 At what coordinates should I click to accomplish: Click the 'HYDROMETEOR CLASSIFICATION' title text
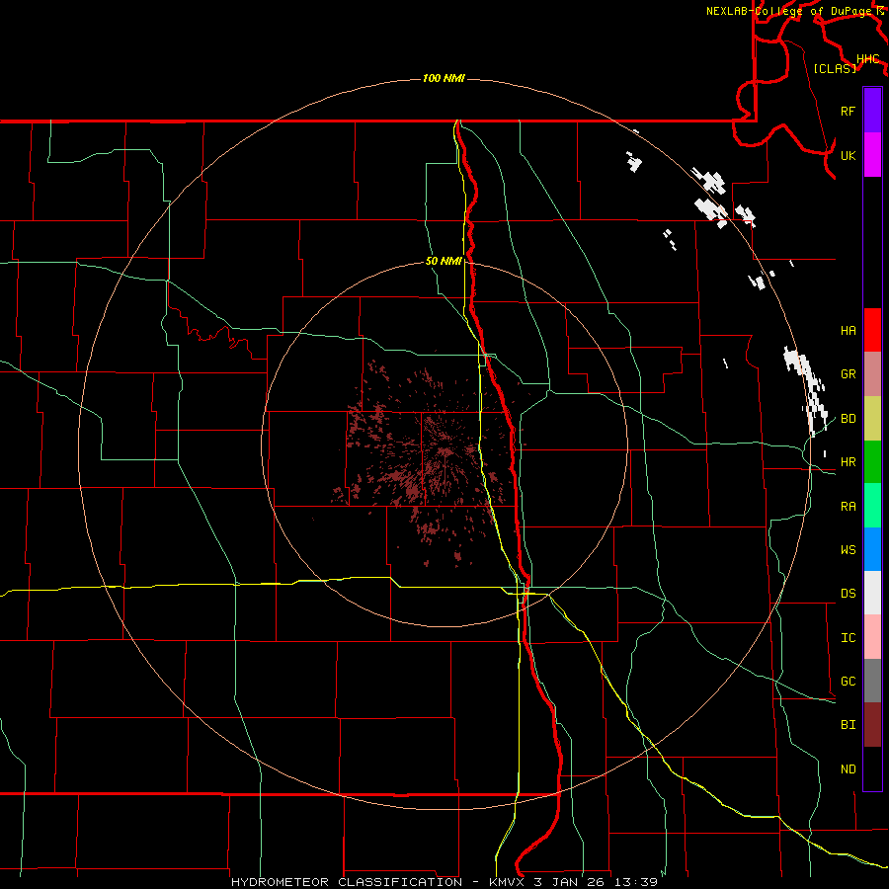pyautogui.click(x=347, y=882)
